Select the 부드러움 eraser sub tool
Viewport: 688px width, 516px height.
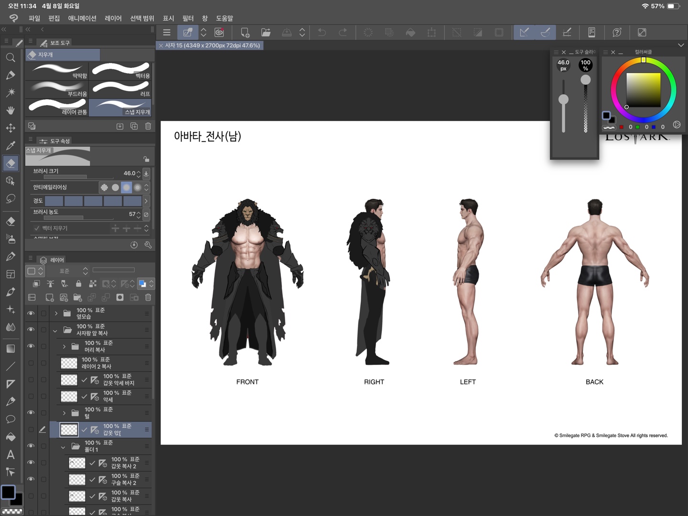pos(57,89)
